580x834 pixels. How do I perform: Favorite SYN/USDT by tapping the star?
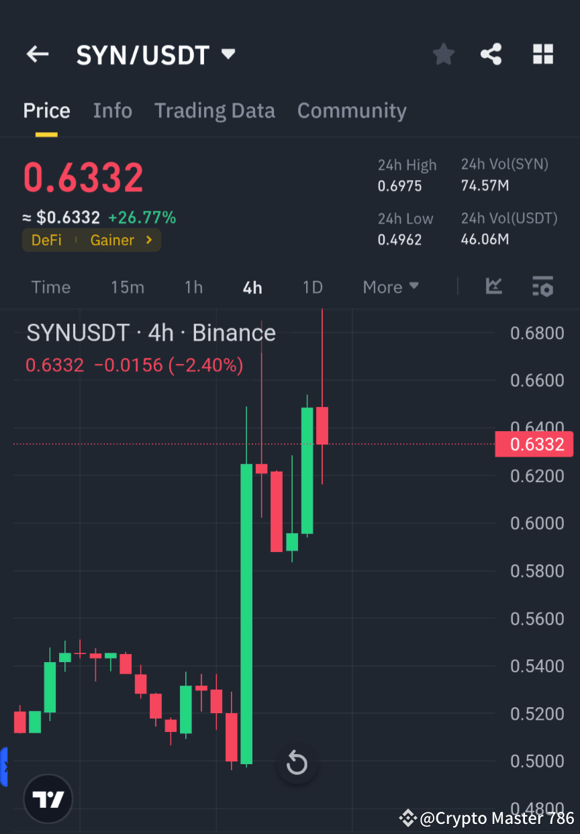(x=443, y=54)
